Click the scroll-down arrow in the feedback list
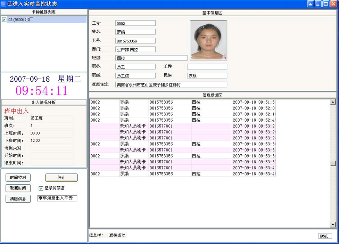Screen dimensions: 339x244 pos(333,225)
